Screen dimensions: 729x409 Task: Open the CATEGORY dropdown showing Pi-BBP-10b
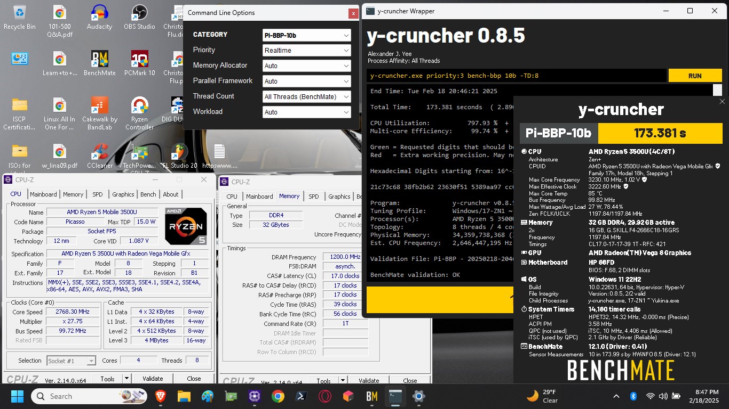(x=307, y=35)
